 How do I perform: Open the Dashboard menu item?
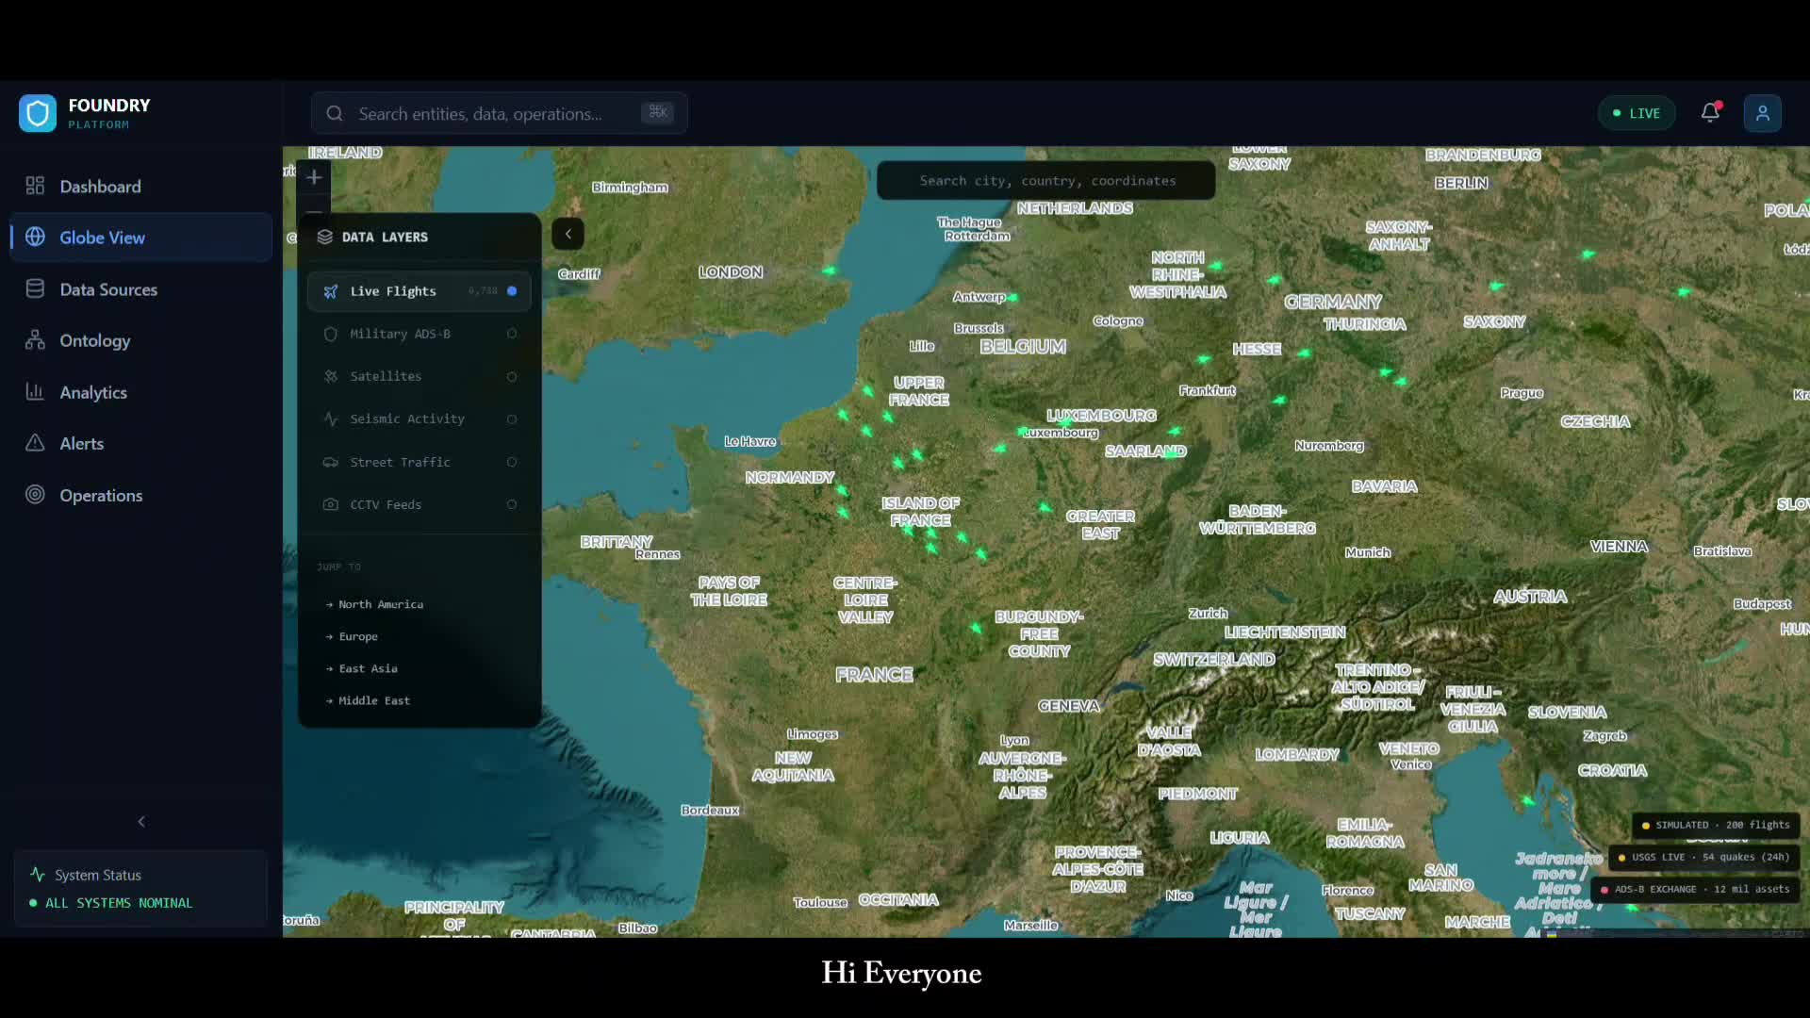(100, 187)
